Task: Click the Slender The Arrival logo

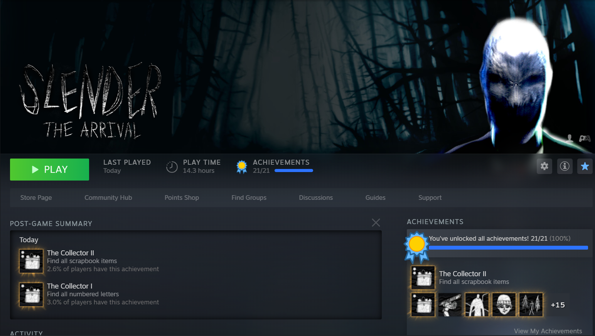Action: [90, 100]
